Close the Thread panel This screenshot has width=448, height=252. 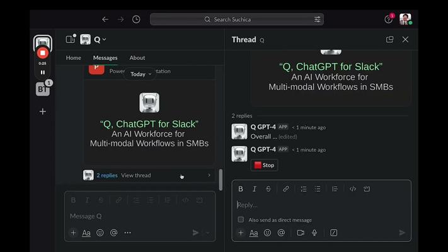405,40
